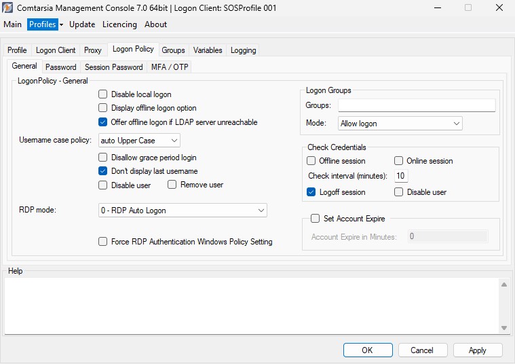Viewport: 515px width, 364px height.
Task: Switch to the Variables tab
Action: pyautogui.click(x=208, y=50)
